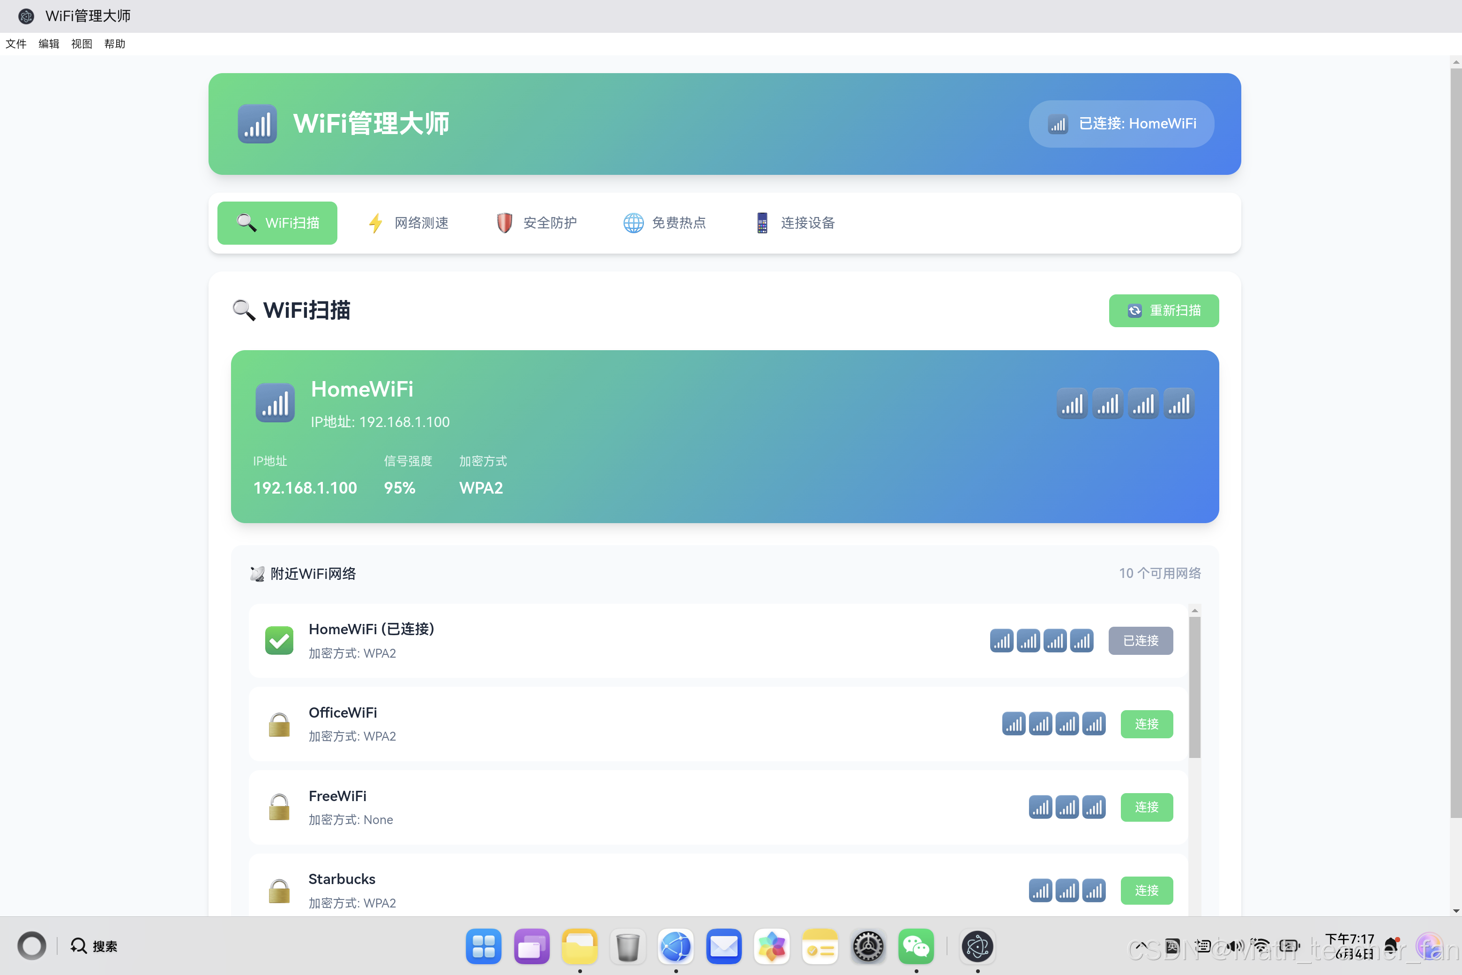Open the web browser in the dock

676,946
